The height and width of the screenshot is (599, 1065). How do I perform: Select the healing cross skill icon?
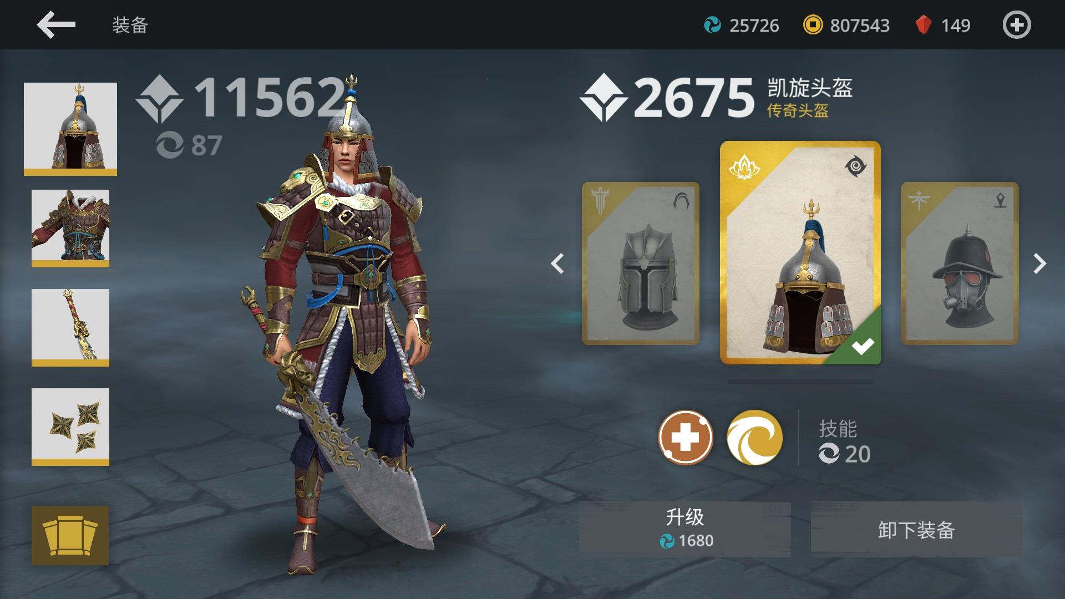(x=686, y=438)
